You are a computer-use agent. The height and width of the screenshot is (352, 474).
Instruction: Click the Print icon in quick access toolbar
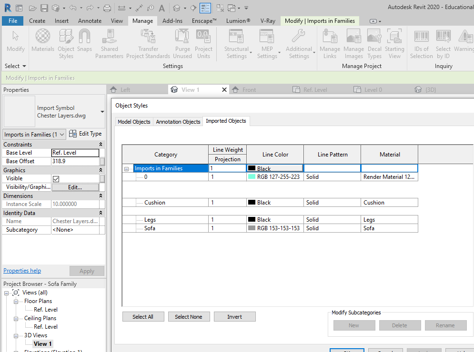click(x=107, y=8)
